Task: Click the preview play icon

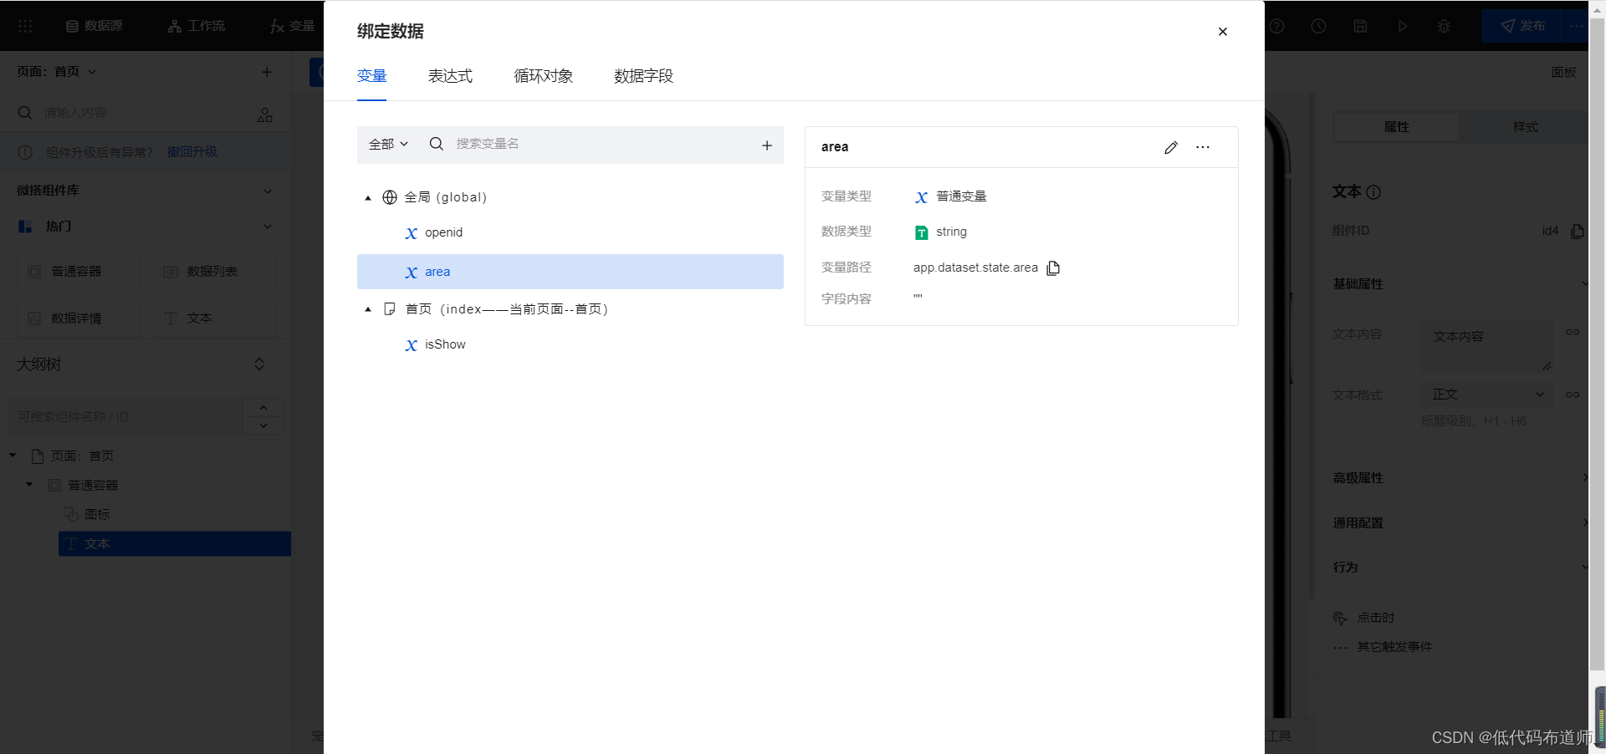Action: click(1402, 26)
